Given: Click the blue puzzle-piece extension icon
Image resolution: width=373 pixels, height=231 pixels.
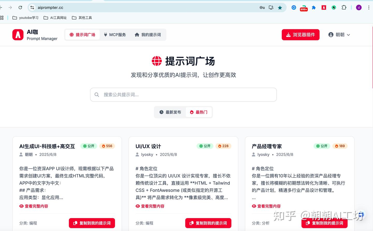Looking at the screenshot, I should [314, 8].
